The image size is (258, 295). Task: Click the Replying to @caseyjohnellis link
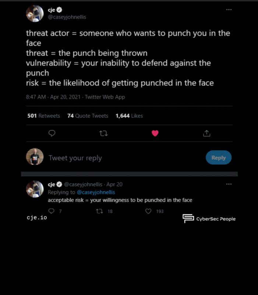point(96,192)
